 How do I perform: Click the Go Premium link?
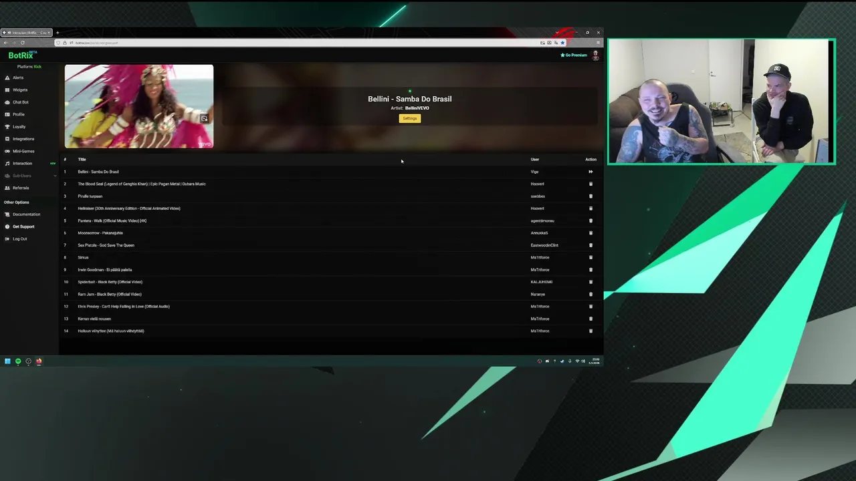[574, 55]
